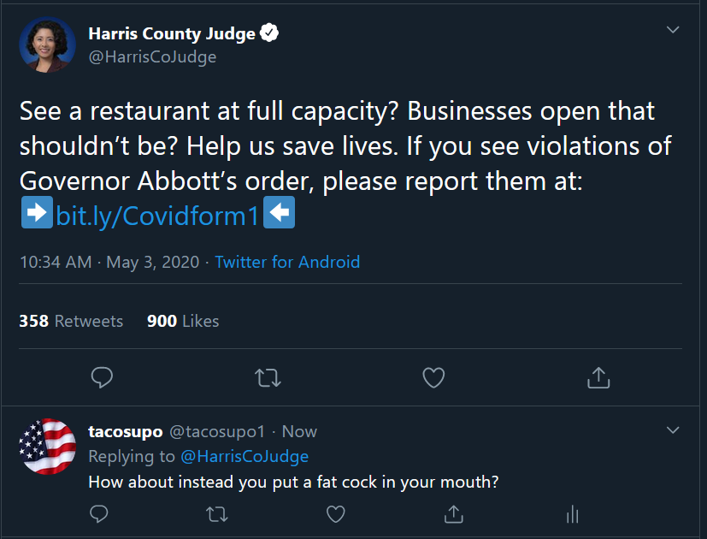Like tacosupo's reply
Image resolution: width=707 pixels, height=539 pixels.
(x=336, y=513)
